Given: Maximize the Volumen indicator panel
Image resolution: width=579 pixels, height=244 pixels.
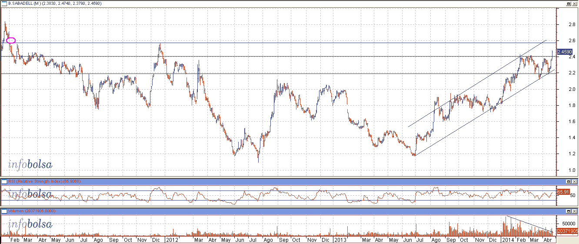Looking at the screenshot, I should point(568,211).
